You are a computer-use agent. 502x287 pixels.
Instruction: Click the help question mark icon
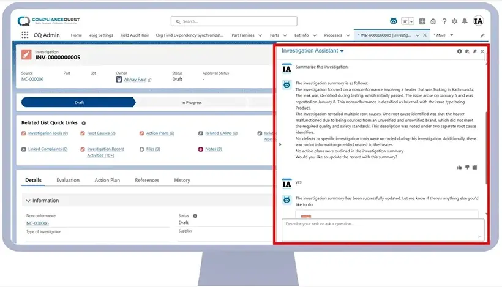[444, 21]
